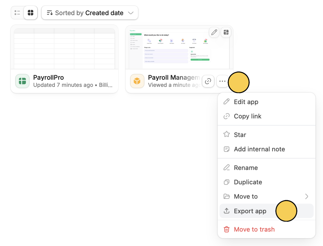Click the sort icon in Sorted by button
323x246 pixels.
click(50, 13)
